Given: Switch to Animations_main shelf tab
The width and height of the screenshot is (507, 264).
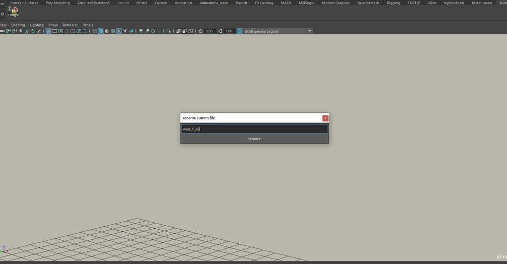Looking at the screenshot, I should (213, 3).
